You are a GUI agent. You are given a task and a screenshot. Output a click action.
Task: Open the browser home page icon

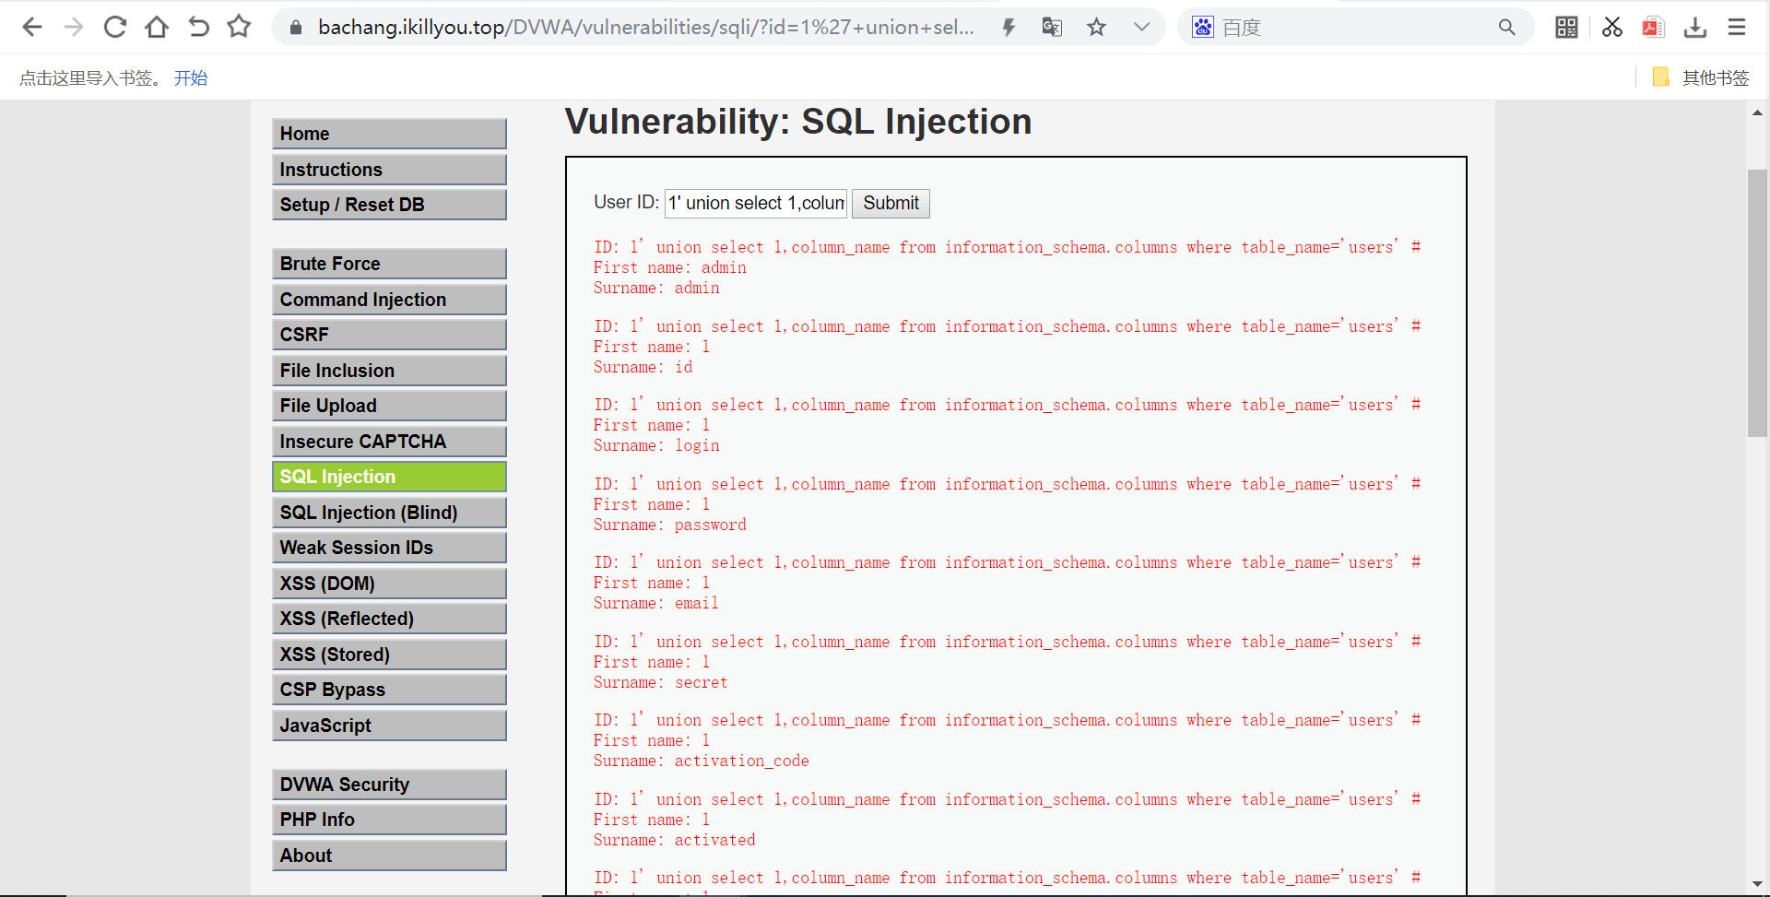pos(157,27)
